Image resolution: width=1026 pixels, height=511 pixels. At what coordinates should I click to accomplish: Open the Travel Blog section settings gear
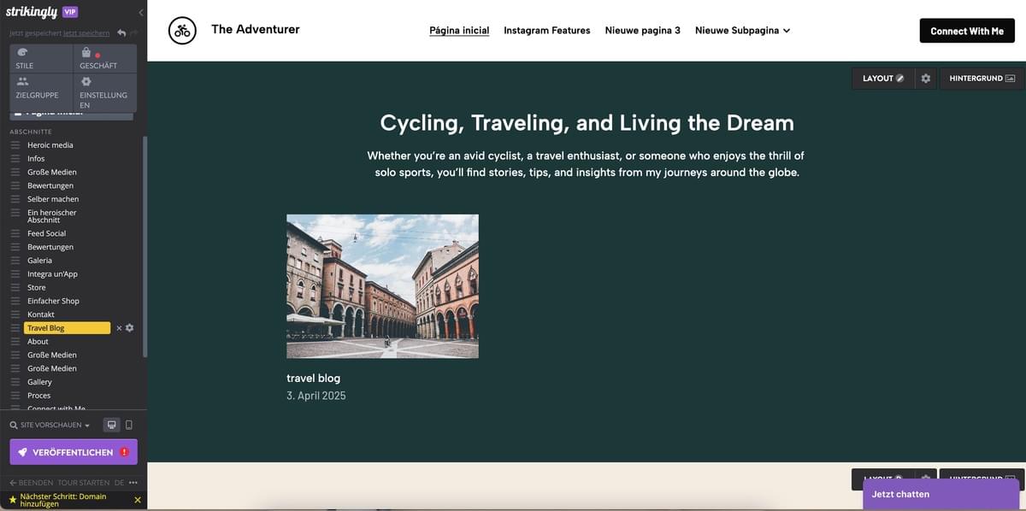pyautogui.click(x=130, y=328)
